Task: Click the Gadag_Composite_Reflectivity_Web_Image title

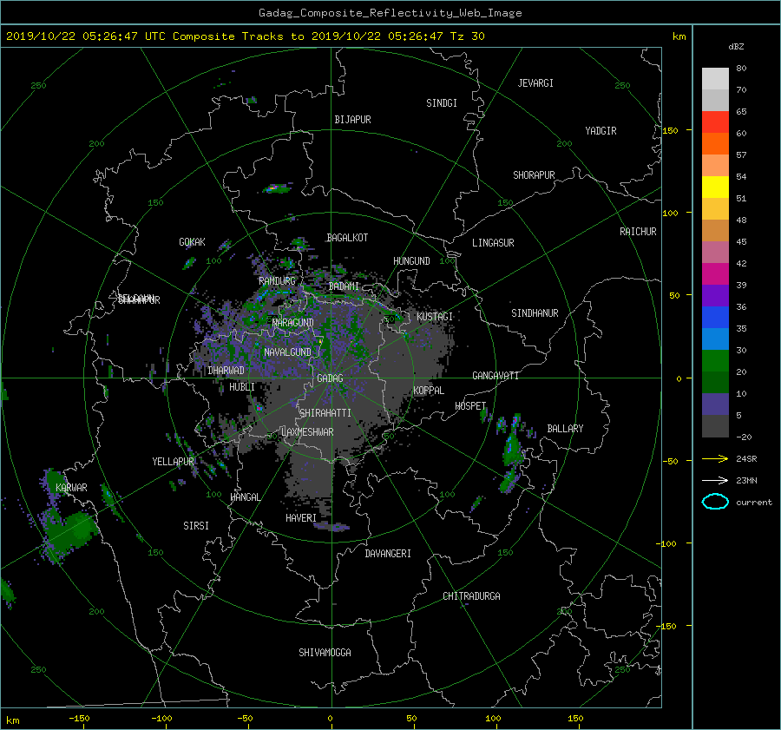Action: pyautogui.click(x=390, y=13)
